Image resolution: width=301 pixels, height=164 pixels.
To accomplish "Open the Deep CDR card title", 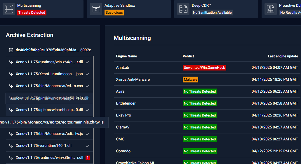I will coord(201,5).
